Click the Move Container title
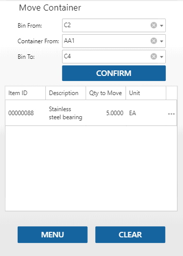Screen dimensions: 183x256 [50, 8]
